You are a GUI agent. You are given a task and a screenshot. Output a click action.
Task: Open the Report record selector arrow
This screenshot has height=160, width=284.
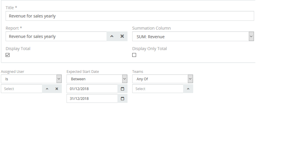[x=112, y=36]
